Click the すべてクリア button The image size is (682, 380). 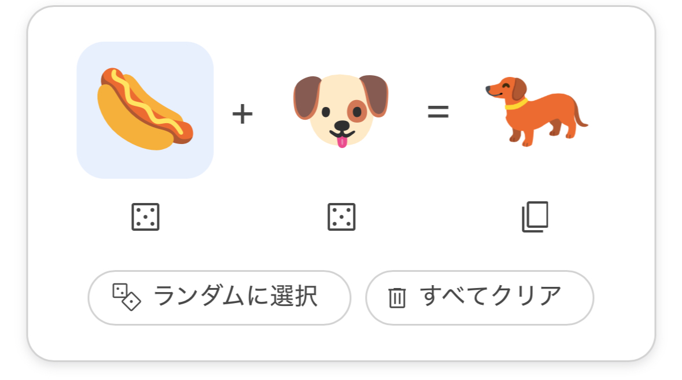pyautogui.click(x=480, y=298)
